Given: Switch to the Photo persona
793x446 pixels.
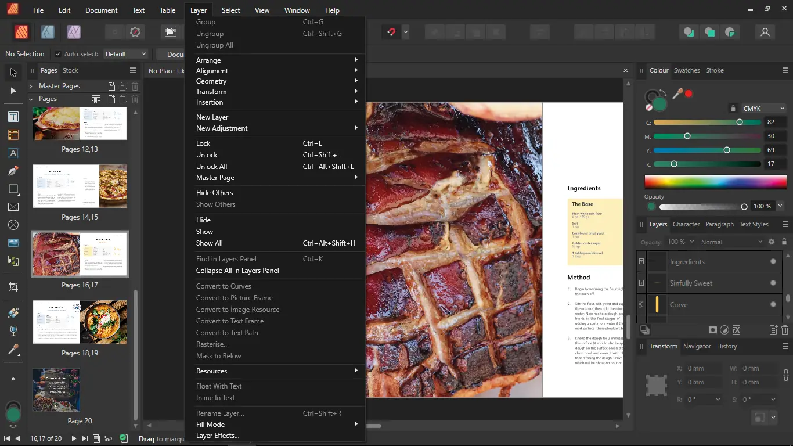Looking at the screenshot, I should [x=74, y=32].
